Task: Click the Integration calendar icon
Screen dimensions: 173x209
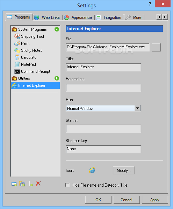Action: pos(99,18)
